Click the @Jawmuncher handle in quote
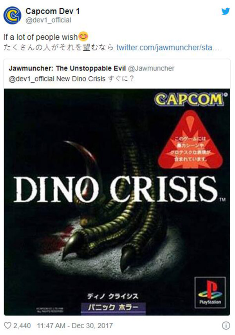Viewport: 235px width, 335px height. click(151, 68)
